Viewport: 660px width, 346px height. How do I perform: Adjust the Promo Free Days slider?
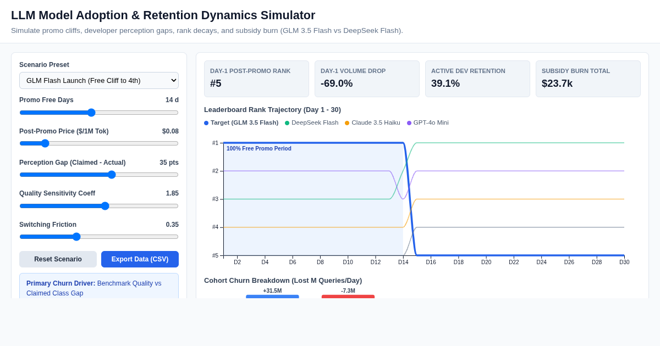tap(99, 113)
